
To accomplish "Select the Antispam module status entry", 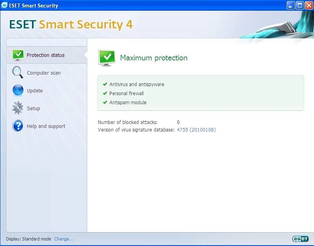I will [x=128, y=103].
